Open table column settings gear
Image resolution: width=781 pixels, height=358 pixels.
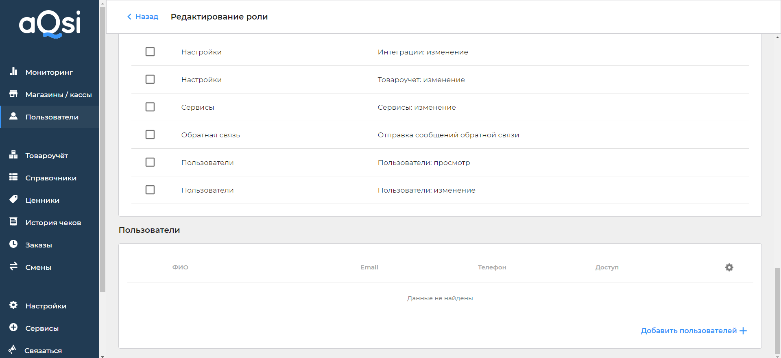(x=729, y=267)
